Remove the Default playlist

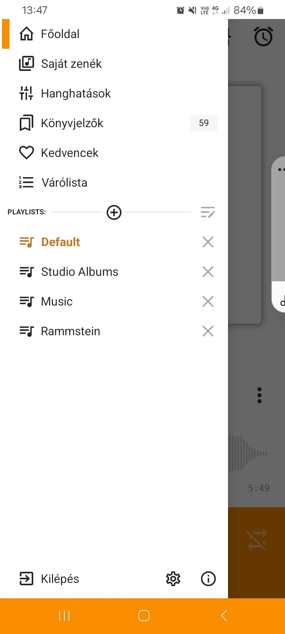coord(208,242)
